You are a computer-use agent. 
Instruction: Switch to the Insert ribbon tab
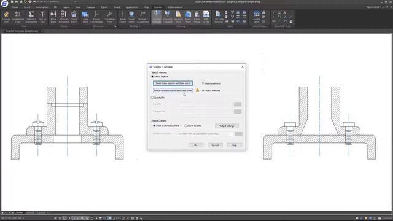[27, 7]
